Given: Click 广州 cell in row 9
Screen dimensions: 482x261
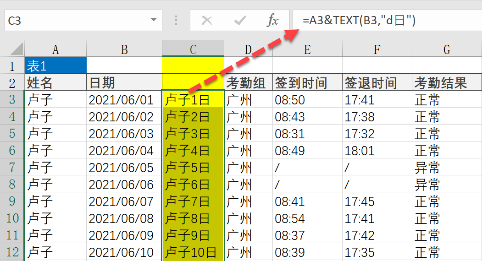Looking at the screenshot, I should tap(249, 201).
